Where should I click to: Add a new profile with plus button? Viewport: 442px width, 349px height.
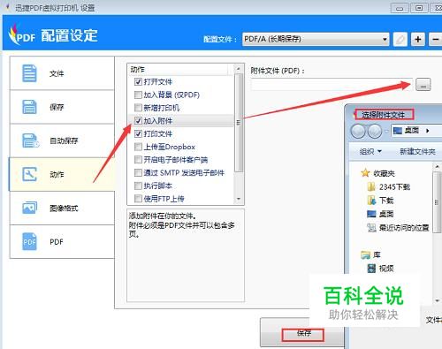point(418,39)
